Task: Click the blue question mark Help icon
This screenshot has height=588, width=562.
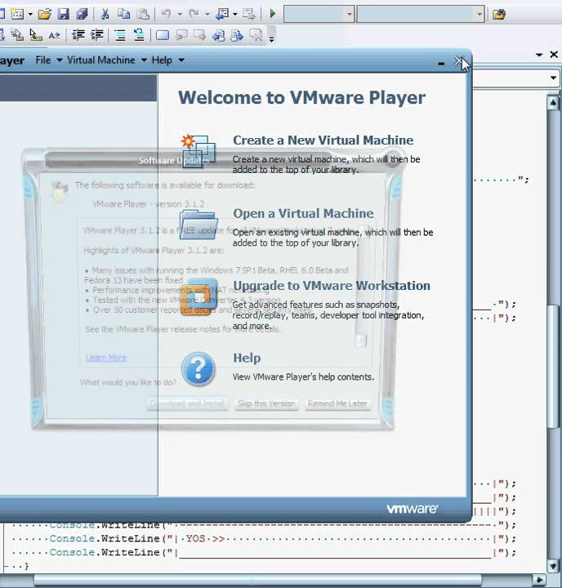Action: [x=198, y=369]
